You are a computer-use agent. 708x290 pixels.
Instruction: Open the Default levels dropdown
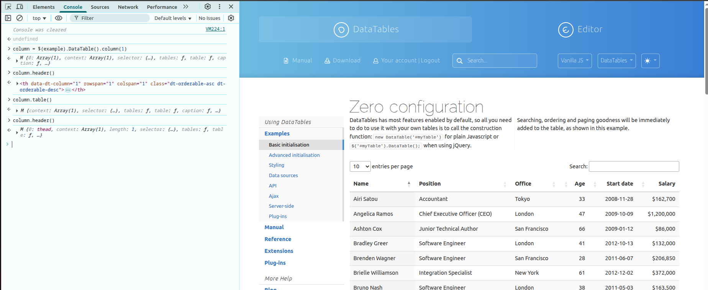click(x=173, y=18)
